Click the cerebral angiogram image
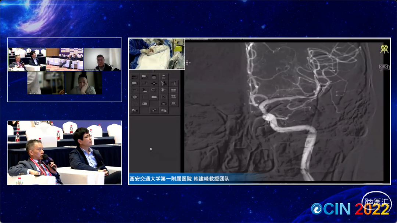This screenshot has width=397, height=223. point(283,111)
